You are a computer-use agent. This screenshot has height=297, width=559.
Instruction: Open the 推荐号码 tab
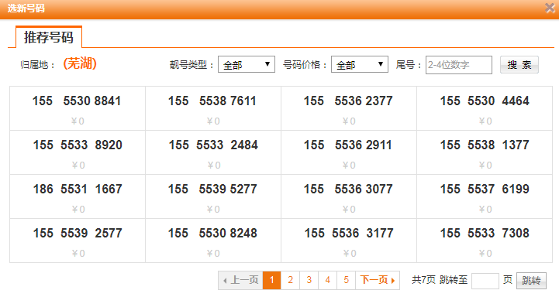point(49,37)
